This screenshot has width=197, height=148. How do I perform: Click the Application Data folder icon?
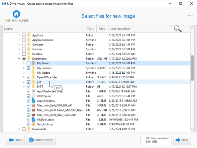point(29,40)
